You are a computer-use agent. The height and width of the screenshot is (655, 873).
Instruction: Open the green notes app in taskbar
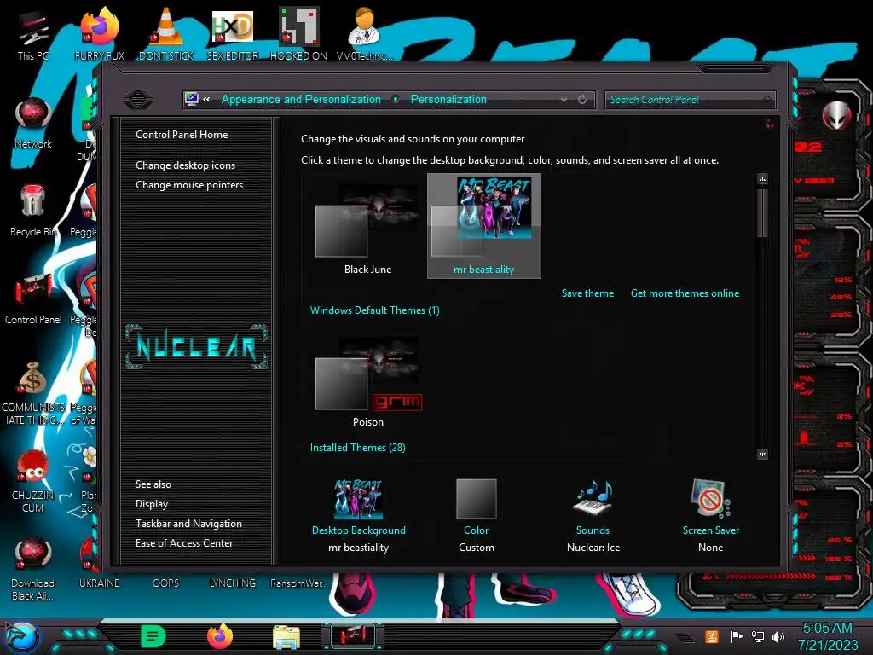[153, 636]
